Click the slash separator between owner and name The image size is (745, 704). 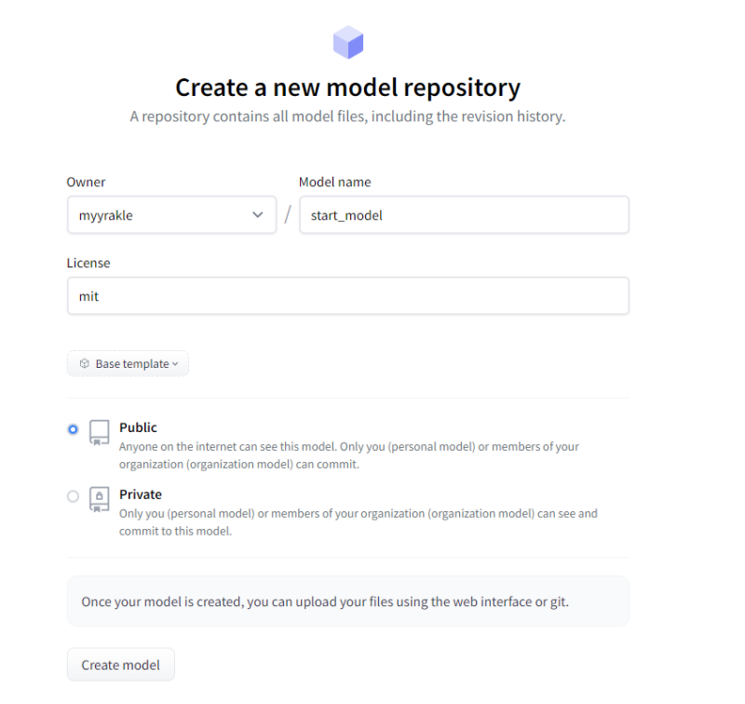click(x=288, y=215)
